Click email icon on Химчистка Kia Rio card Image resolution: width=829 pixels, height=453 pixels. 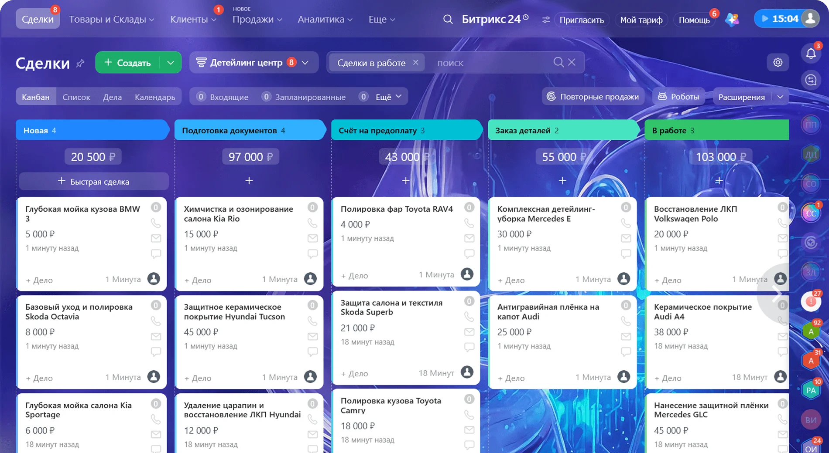(x=312, y=238)
